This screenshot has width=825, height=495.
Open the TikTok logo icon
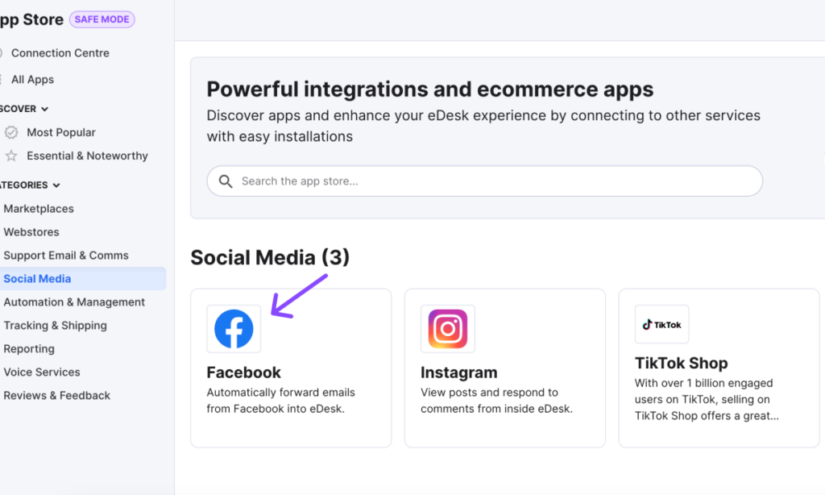point(662,324)
